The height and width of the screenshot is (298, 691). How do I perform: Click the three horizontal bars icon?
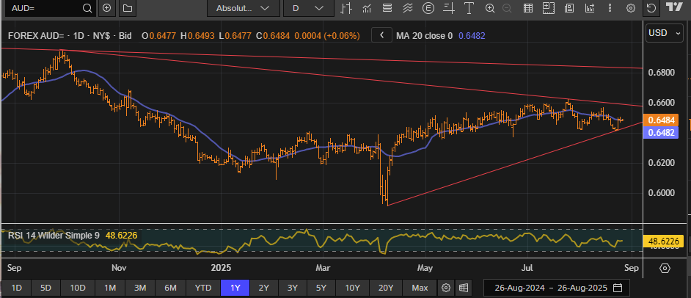click(387, 8)
